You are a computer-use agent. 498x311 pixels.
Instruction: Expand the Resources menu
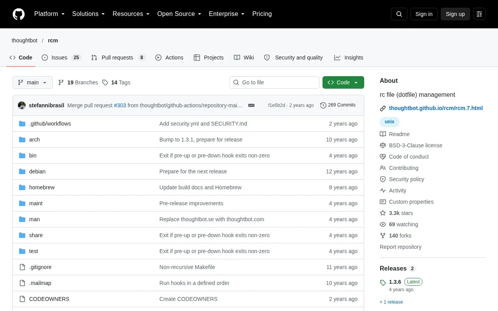click(131, 14)
